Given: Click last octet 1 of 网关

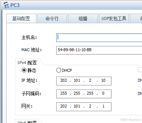Looking at the screenshot, I should [x=103, y=106].
